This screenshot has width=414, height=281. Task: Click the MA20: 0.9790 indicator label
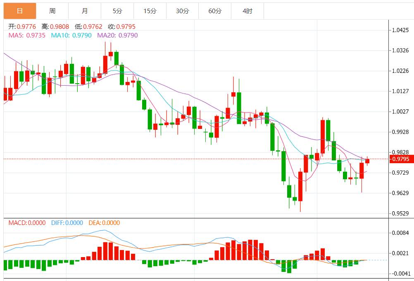117,35
